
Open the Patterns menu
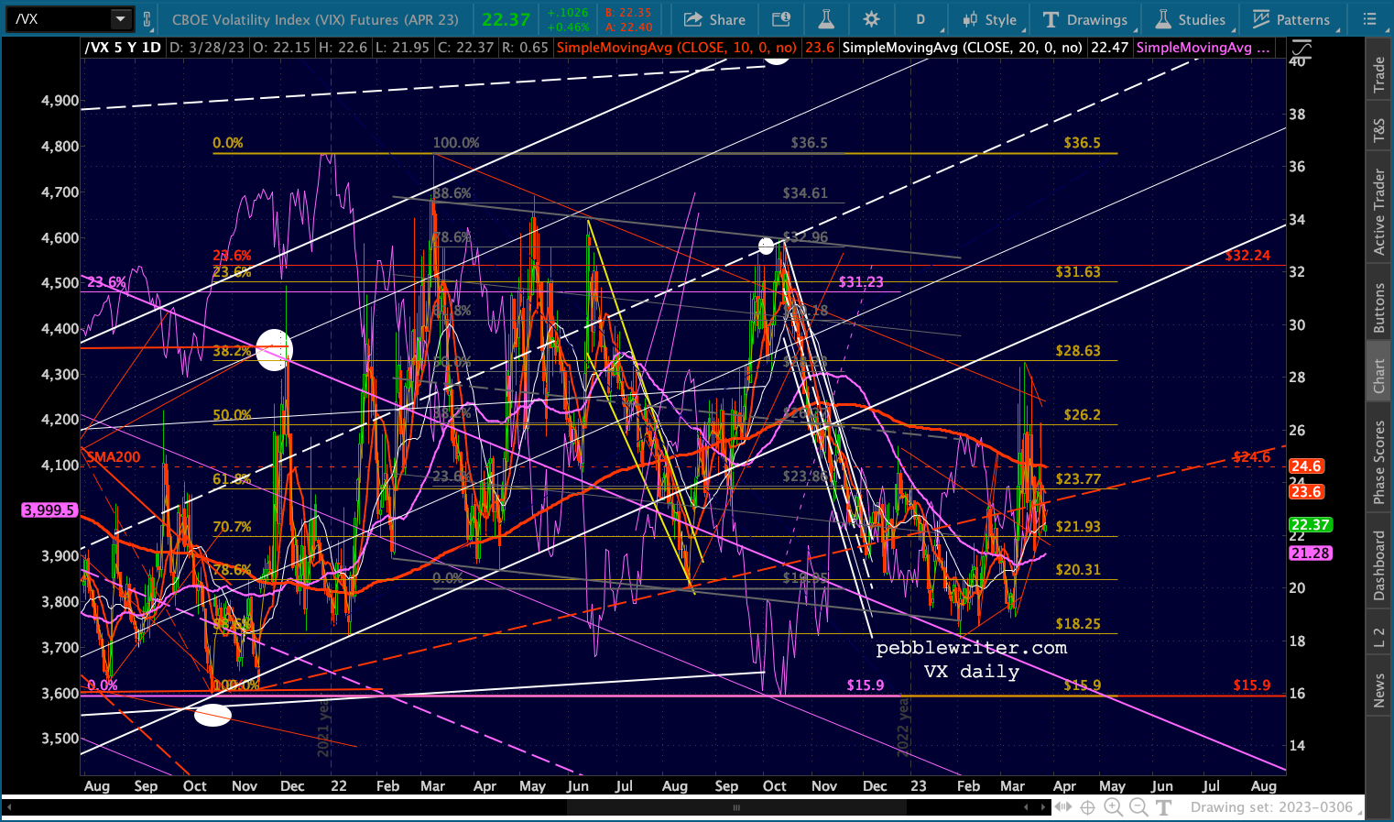click(1291, 19)
